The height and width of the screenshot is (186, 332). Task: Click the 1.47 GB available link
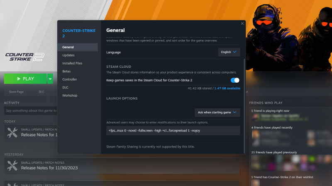(227, 88)
